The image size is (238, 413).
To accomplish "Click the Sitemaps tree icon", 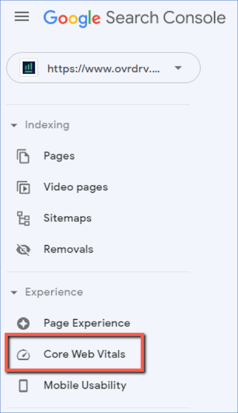I will coord(23,218).
